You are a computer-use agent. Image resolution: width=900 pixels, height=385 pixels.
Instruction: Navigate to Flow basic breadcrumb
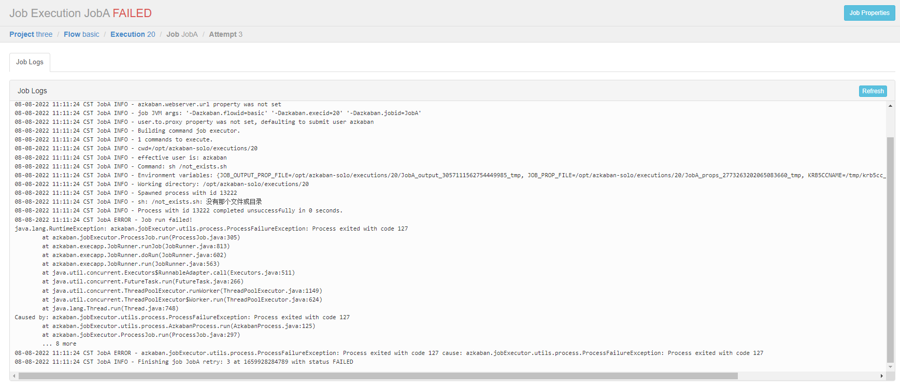pyautogui.click(x=81, y=34)
